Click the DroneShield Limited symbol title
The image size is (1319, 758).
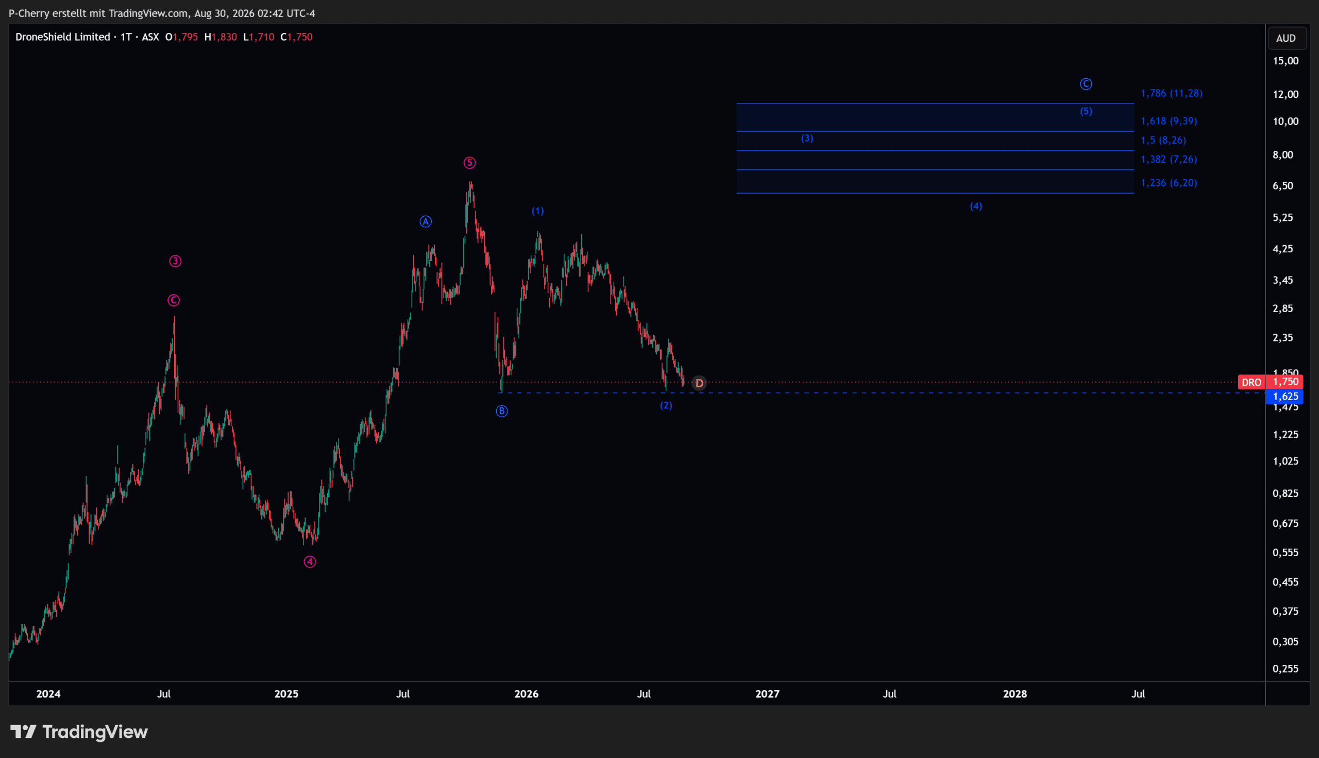(x=62, y=37)
